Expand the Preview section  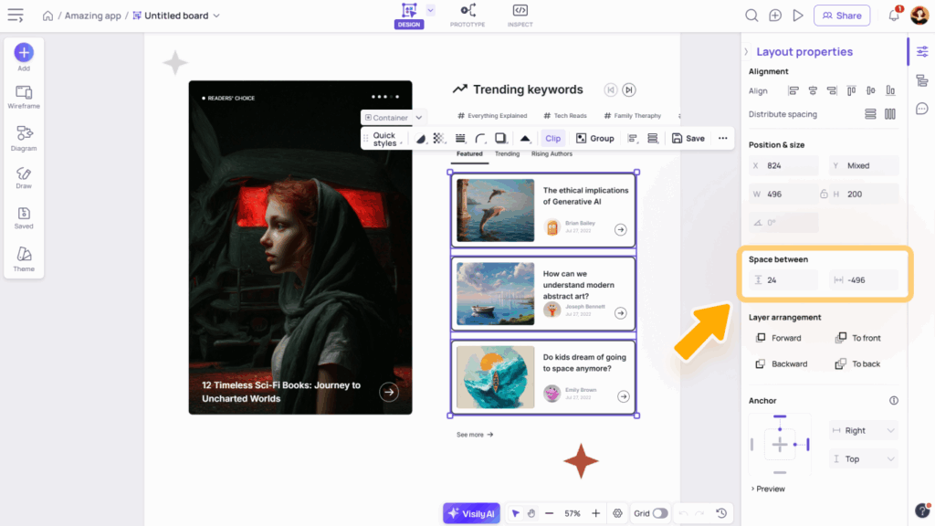coord(768,489)
